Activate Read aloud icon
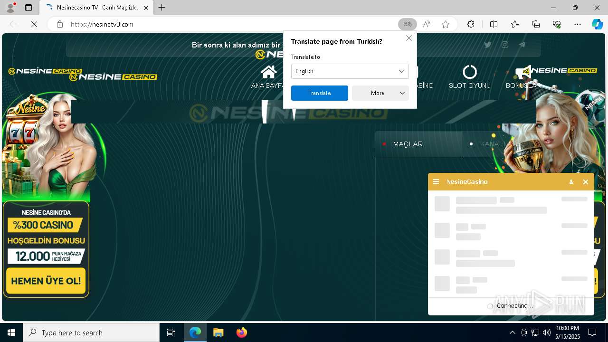This screenshot has width=608, height=342. point(427,24)
